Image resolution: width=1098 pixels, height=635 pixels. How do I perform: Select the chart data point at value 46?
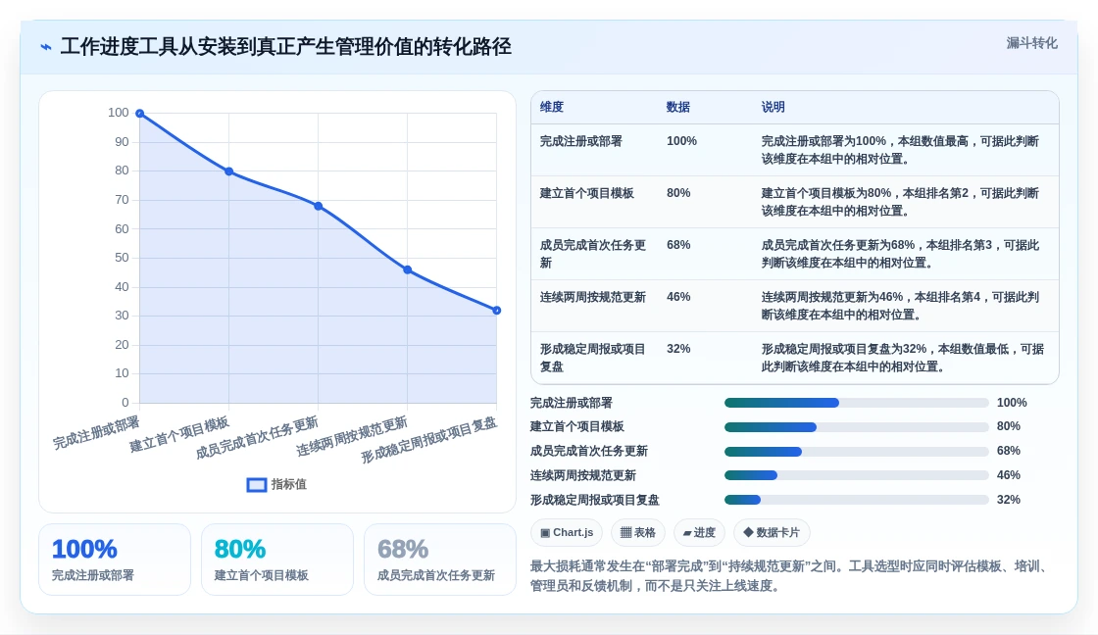coord(408,269)
